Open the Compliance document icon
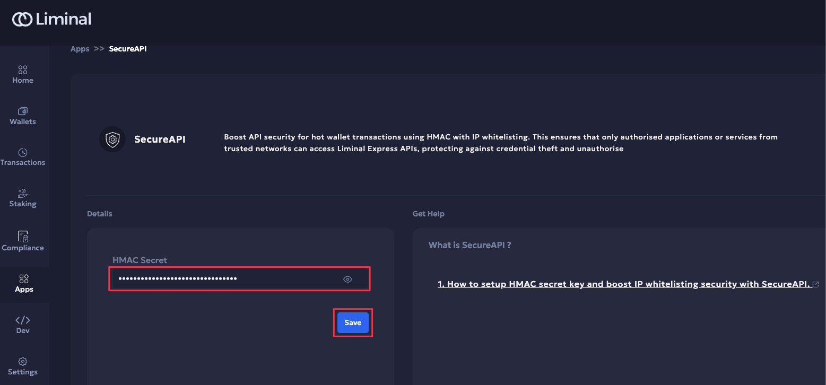This screenshot has height=385, width=826. coord(23,237)
